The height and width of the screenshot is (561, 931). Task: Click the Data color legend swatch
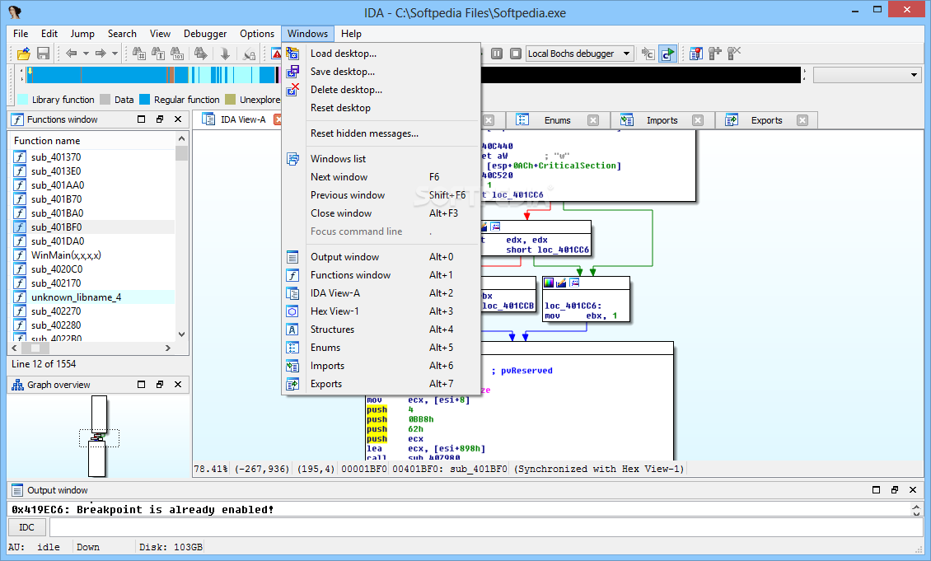[x=105, y=100]
